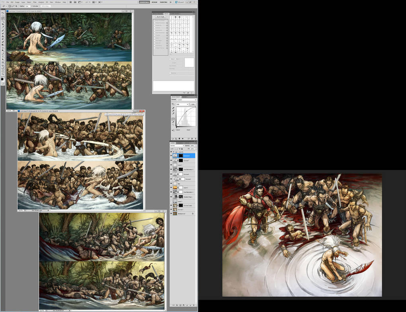Image resolution: width=406 pixels, height=312 pixels.
Task: Click the Curves 8 layer mask thumbnail
Action: click(180, 156)
